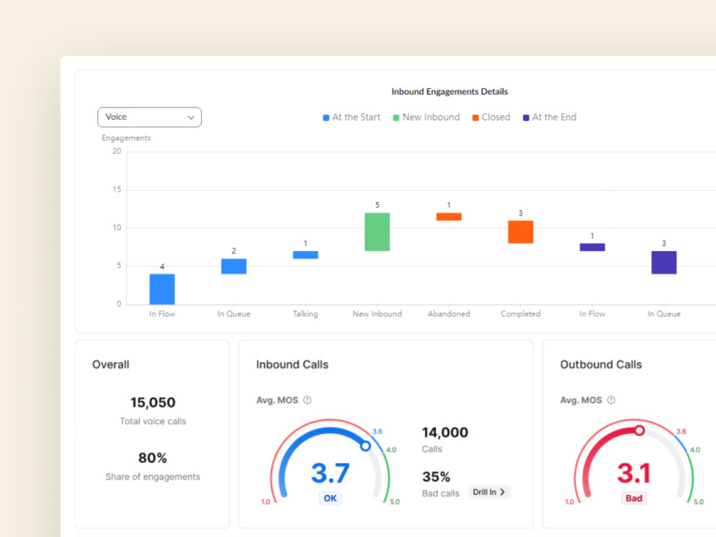Screen dimensions: 716x537
Task: Click the Abandoned bar in the chart
Action: pos(448,215)
